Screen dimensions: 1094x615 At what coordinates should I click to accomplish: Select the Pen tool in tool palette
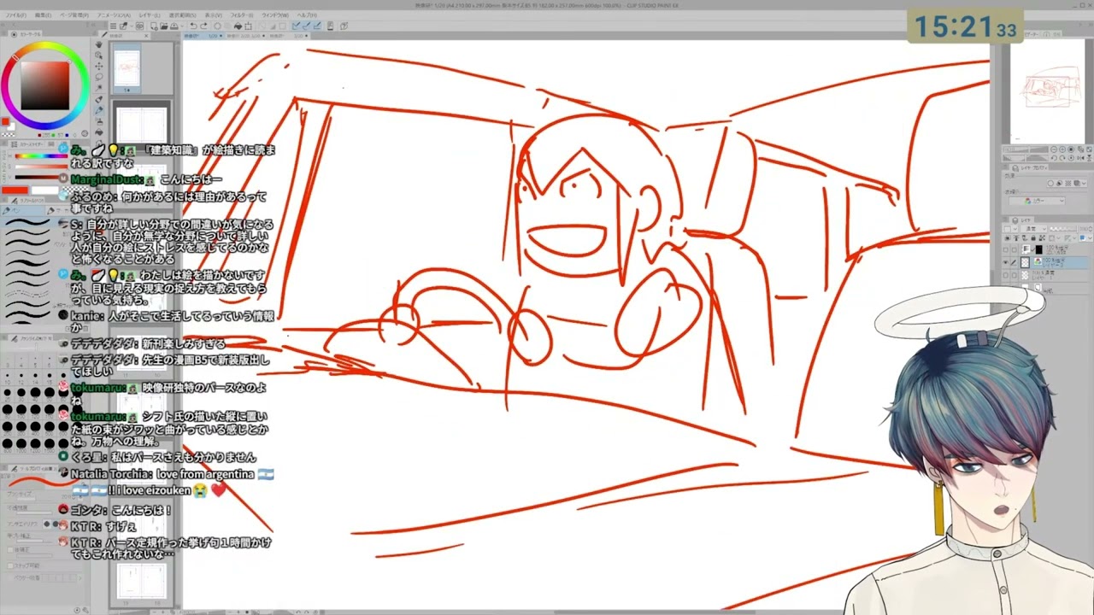pyautogui.click(x=99, y=110)
